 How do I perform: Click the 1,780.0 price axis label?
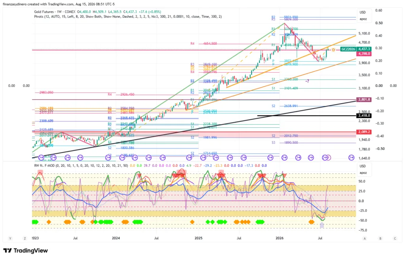pos(364,149)
